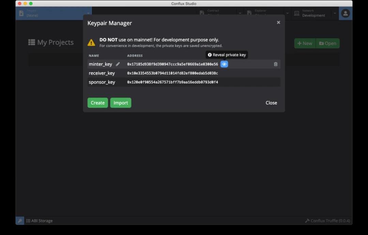Open ABI Storage in the status bar
The width and height of the screenshot is (368, 235).
tap(40, 221)
